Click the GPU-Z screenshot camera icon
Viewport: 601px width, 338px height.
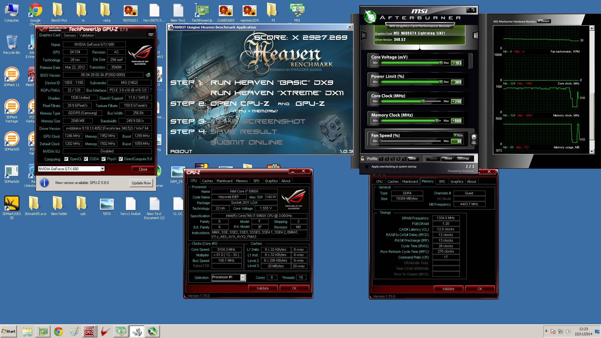[151, 35]
